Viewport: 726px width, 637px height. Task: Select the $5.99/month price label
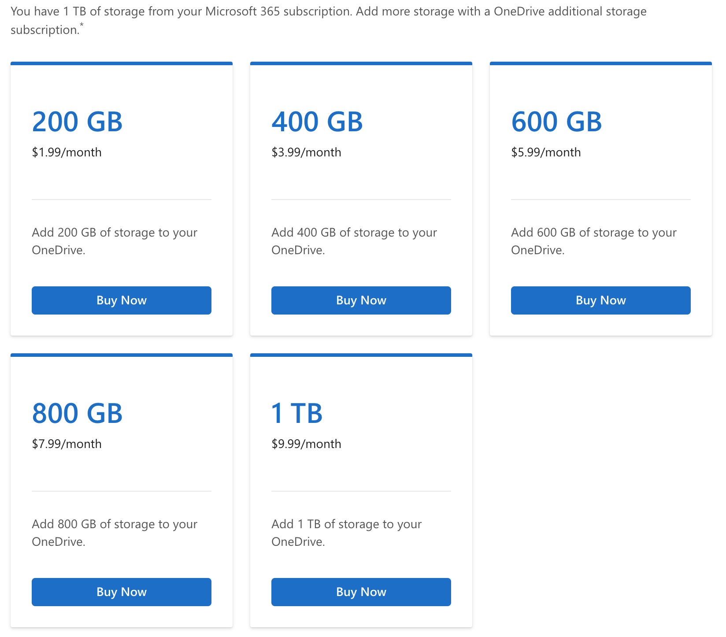coord(546,152)
